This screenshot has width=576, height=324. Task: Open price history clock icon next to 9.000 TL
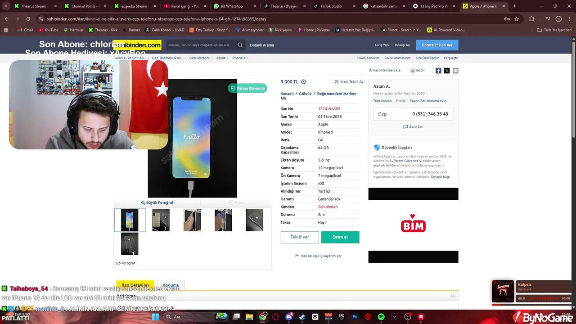tap(303, 82)
